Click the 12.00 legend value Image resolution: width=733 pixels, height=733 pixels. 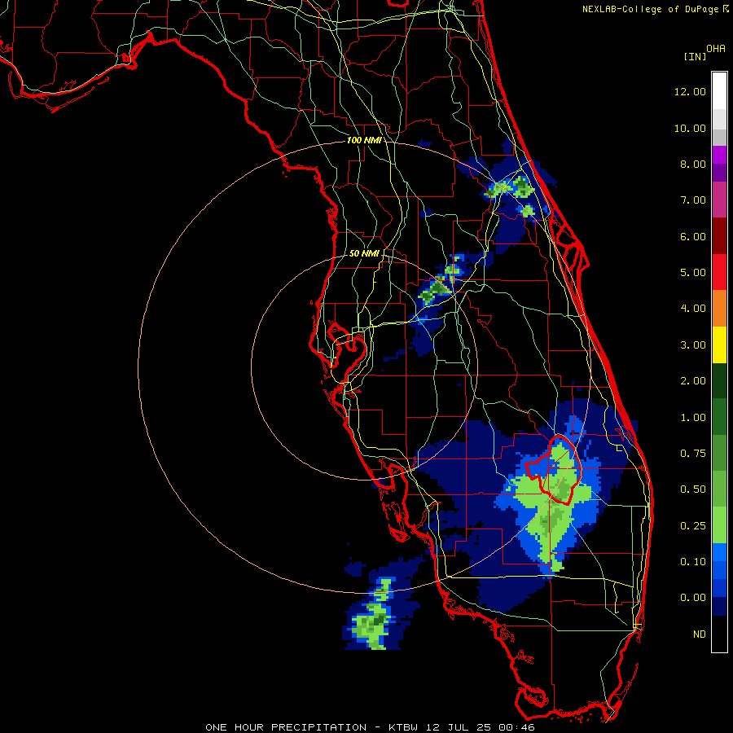pyautogui.click(x=690, y=91)
